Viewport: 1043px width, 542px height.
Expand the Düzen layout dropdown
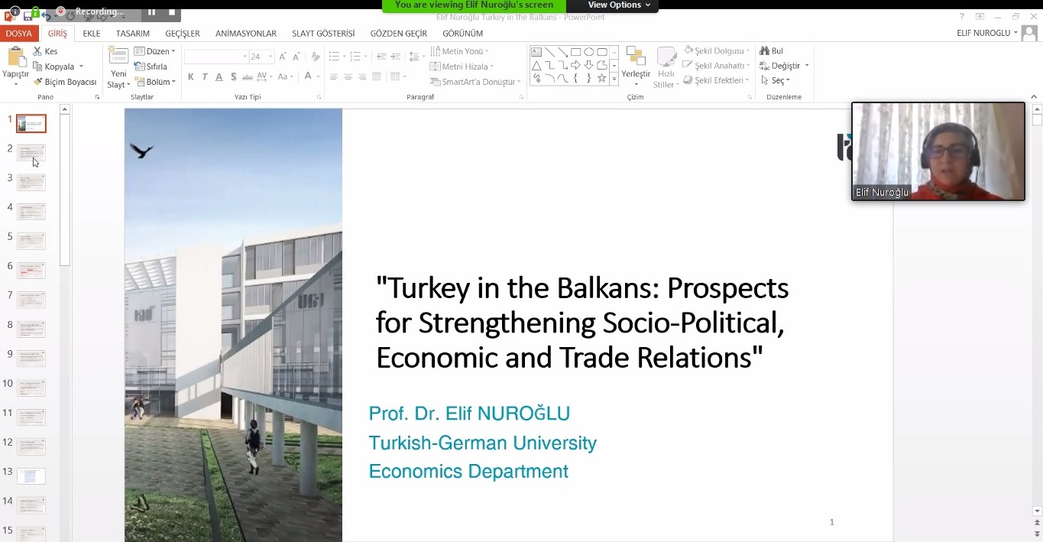(x=156, y=51)
